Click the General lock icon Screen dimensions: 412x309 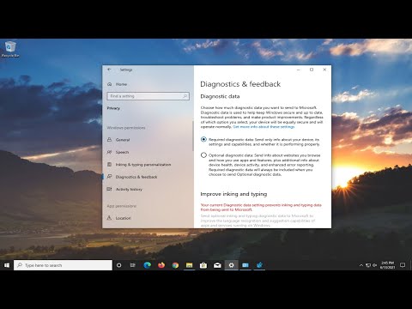(109, 140)
